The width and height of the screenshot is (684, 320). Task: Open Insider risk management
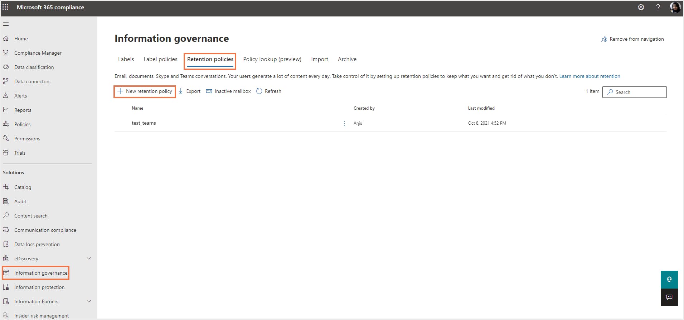(x=42, y=316)
